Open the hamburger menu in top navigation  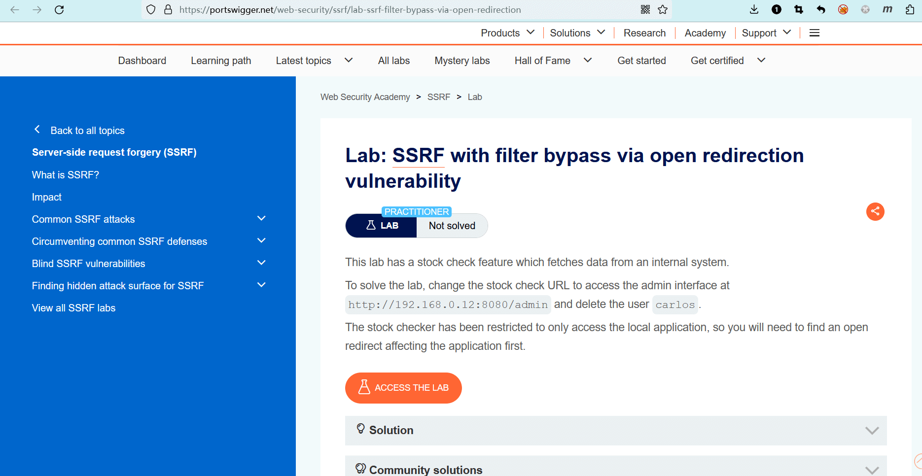click(815, 33)
